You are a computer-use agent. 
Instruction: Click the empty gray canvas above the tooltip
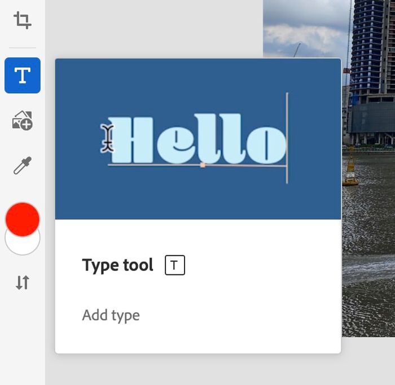coord(152,28)
